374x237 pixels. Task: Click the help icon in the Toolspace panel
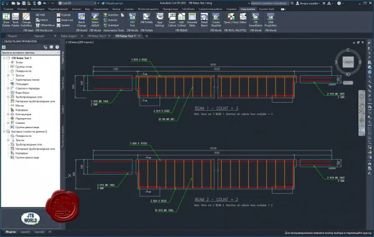57,47
